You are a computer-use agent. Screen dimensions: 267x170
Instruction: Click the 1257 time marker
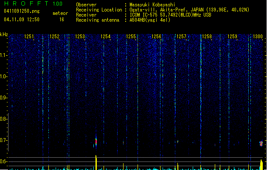(x=181, y=37)
